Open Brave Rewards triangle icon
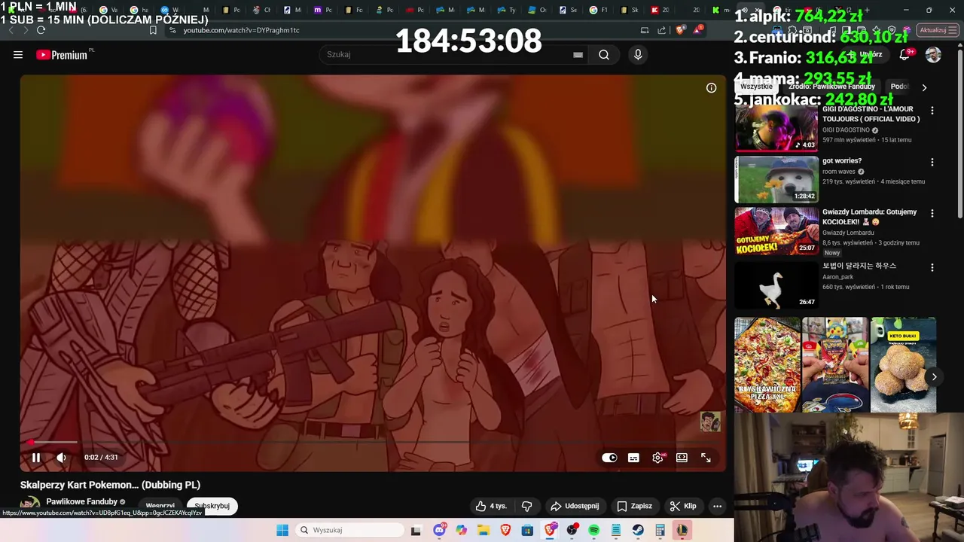The height and width of the screenshot is (542, 964). 699,30
